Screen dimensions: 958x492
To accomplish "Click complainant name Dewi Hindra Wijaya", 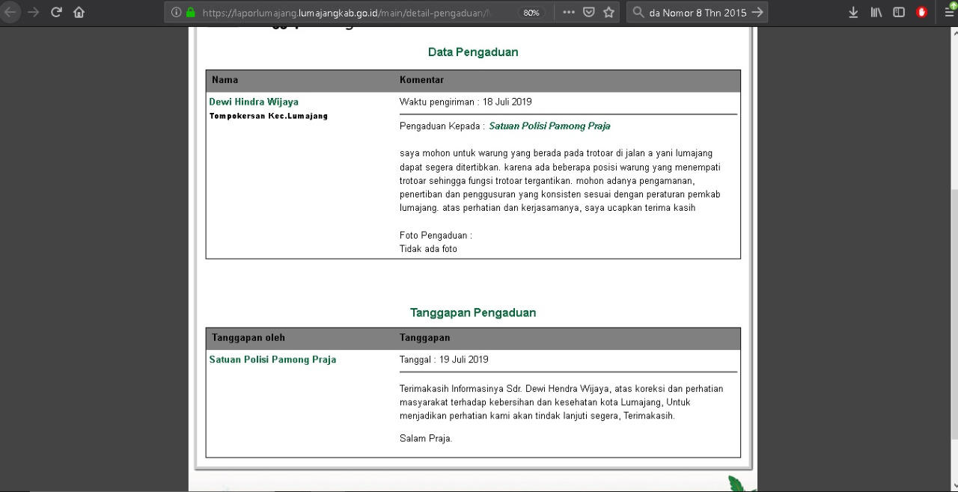I will point(254,102).
